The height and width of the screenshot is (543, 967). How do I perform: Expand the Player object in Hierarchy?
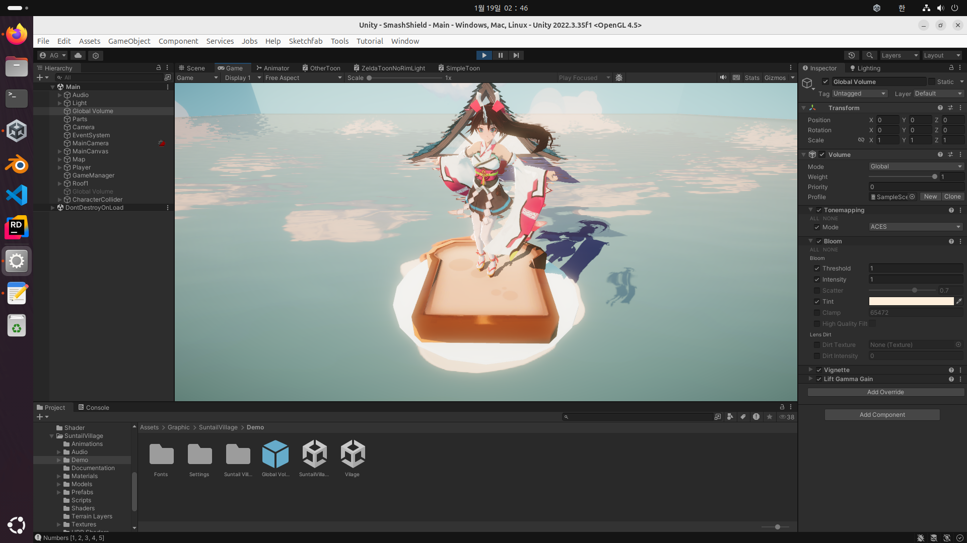(59, 167)
